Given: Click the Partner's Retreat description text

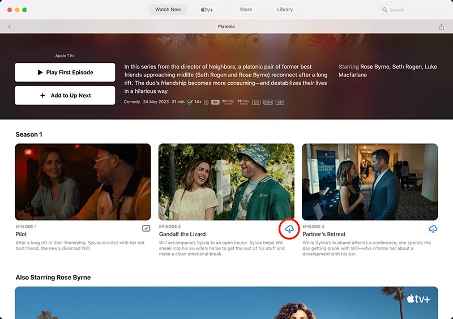Looking at the screenshot, I should pos(366,248).
